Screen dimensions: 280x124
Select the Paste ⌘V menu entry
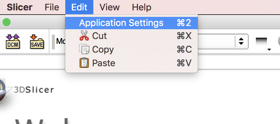point(132,63)
